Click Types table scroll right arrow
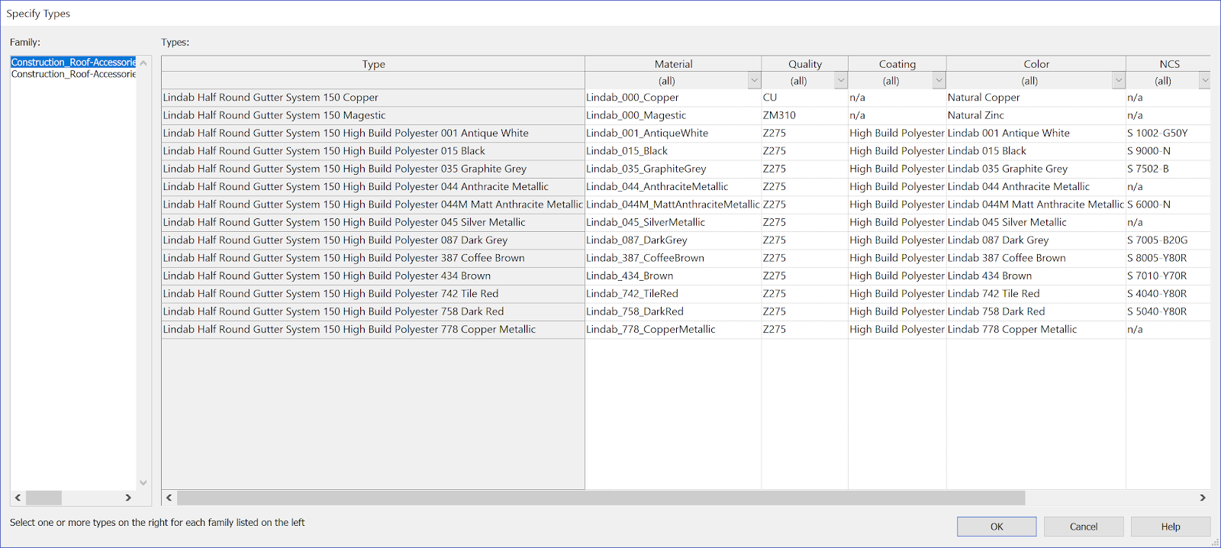Screen dimensions: 1221x548 tap(1203, 498)
